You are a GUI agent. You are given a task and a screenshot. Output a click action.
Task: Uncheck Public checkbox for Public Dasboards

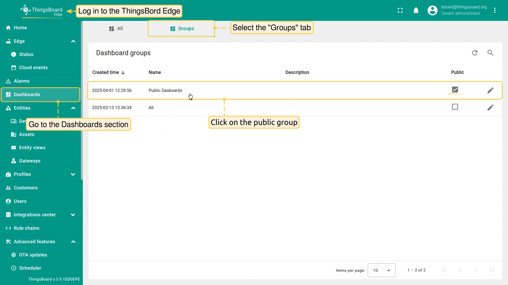pos(455,90)
